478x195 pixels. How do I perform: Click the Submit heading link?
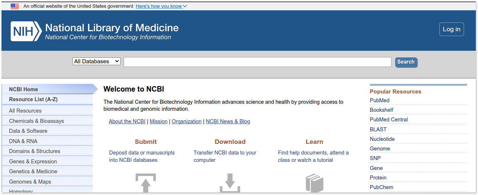click(146, 142)
